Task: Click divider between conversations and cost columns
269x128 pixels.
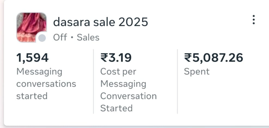Action: tap(93, 81)
